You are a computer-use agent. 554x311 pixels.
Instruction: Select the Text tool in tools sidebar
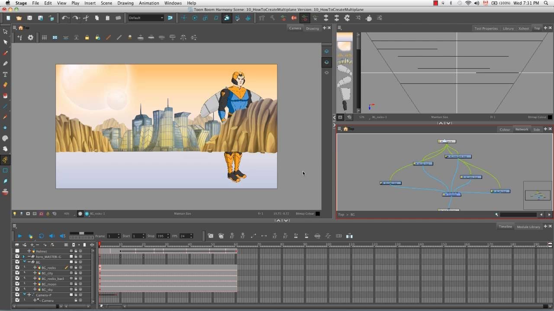[x=5, y=74]
